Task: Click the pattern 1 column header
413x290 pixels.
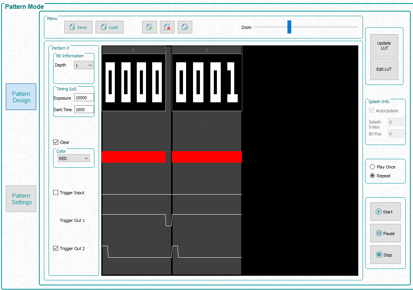Action: point(207,50)
